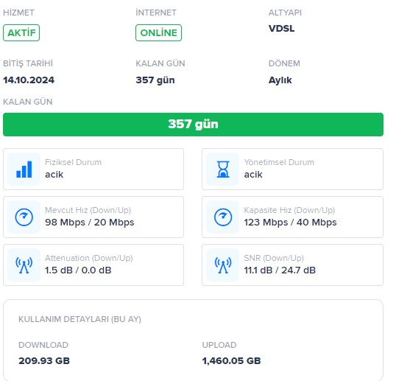Image resolution: width=396 pixels, height=381 pixels.
Task: Click the green AKTİF status badge
Action: [21, 32]
